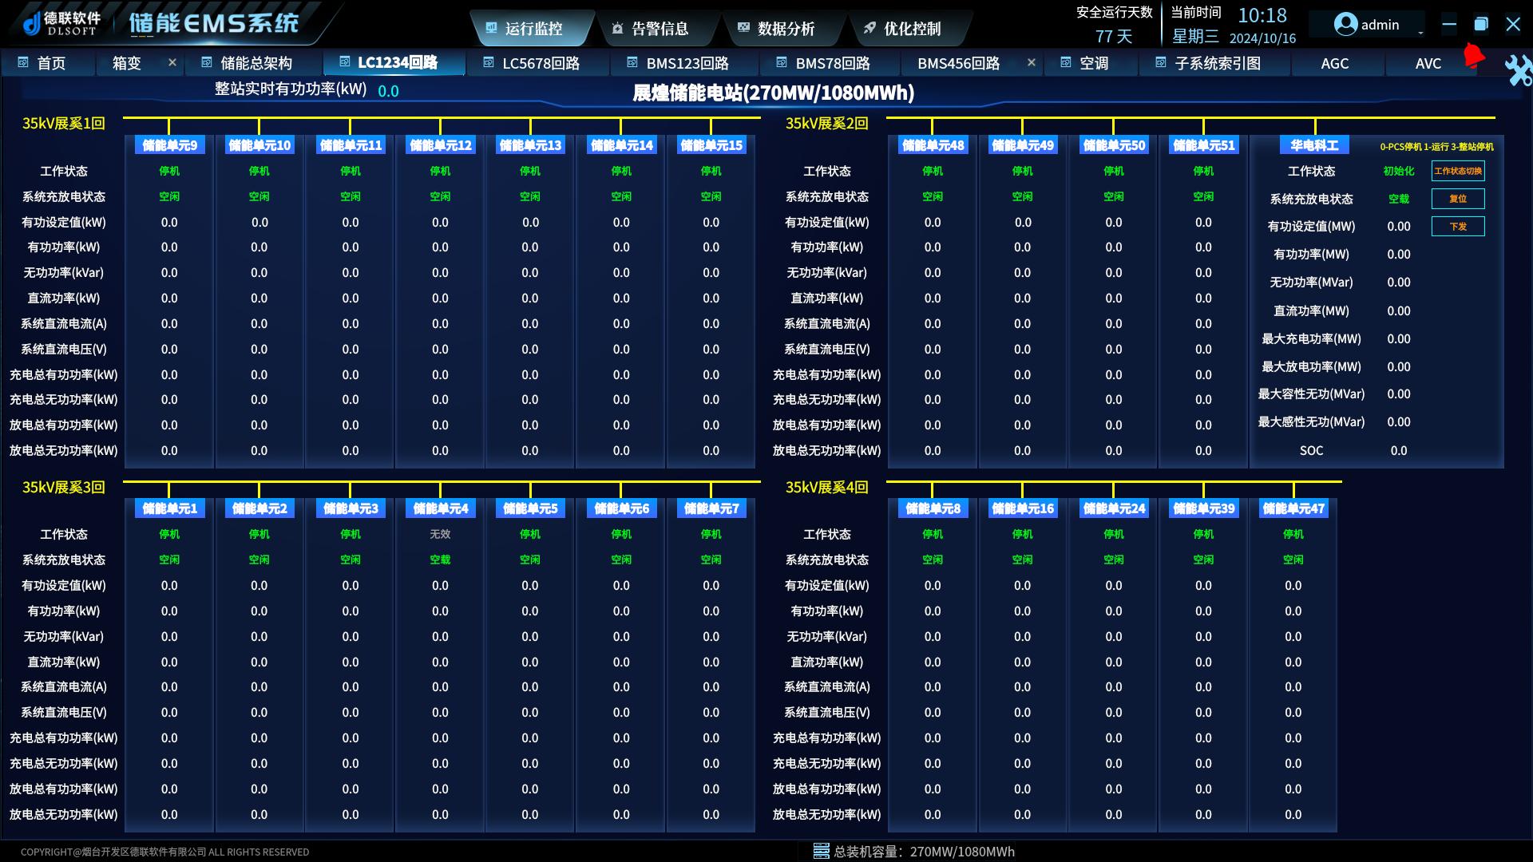The image size is (1533, 862).
Task: Expand the admin user dropdown arrow
Action: tap(1420, 32)
